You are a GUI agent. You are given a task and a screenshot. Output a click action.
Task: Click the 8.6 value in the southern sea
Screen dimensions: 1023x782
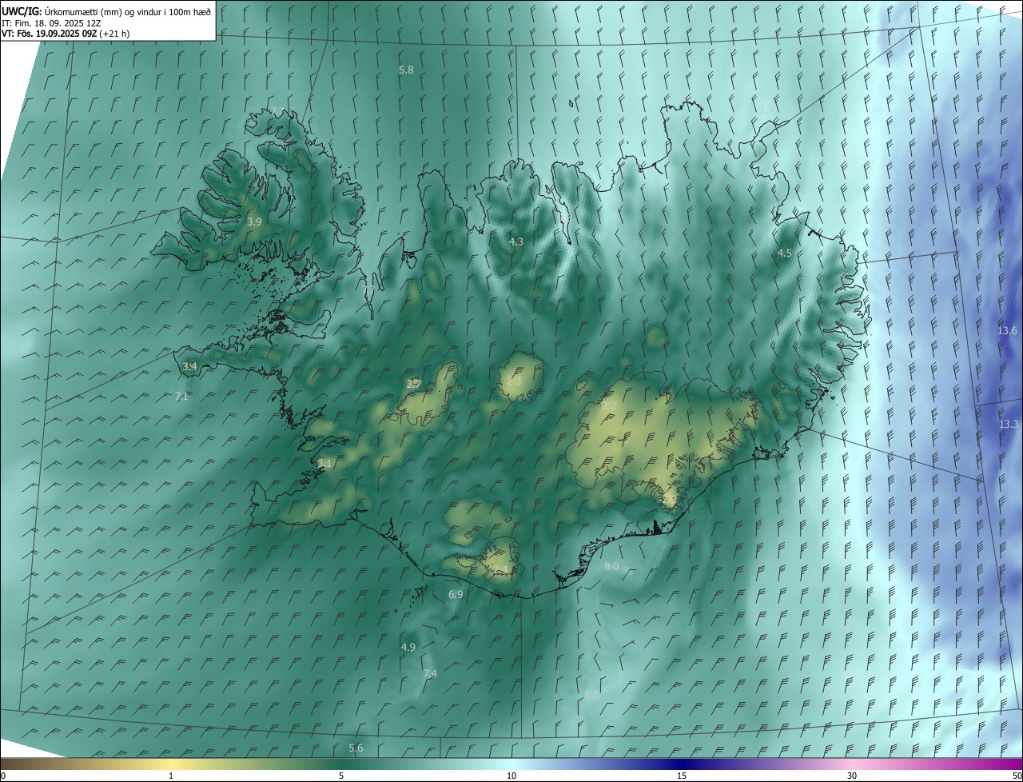pos(591,695)
